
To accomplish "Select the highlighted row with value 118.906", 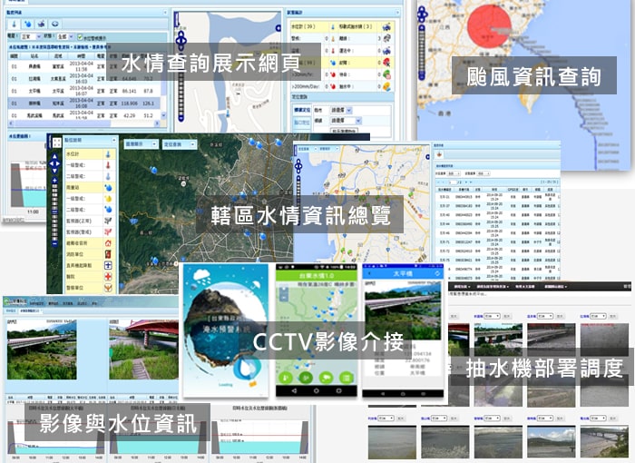I will point(84,103).
